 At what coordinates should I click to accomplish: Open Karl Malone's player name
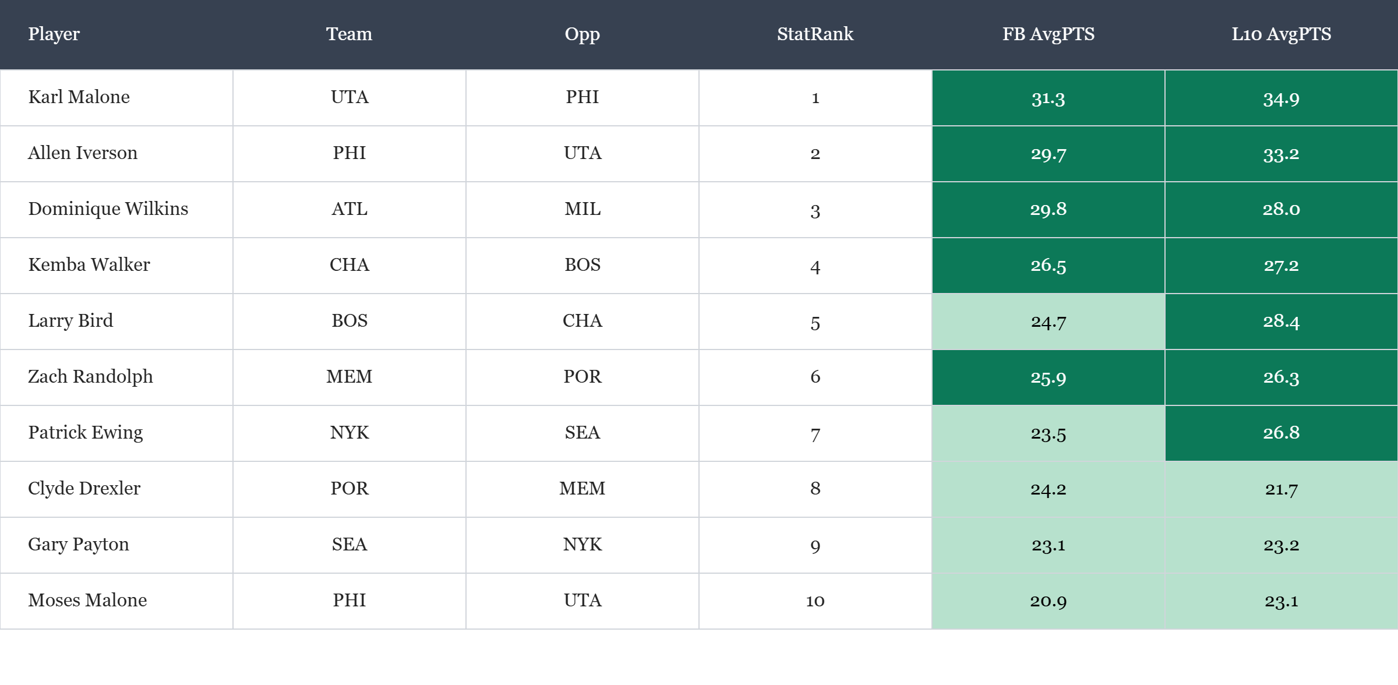[x=79, y=97]
